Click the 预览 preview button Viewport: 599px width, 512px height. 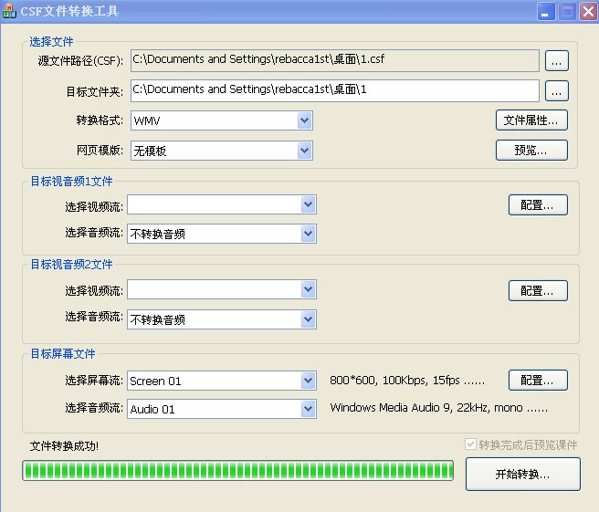(x=531, y=150)
